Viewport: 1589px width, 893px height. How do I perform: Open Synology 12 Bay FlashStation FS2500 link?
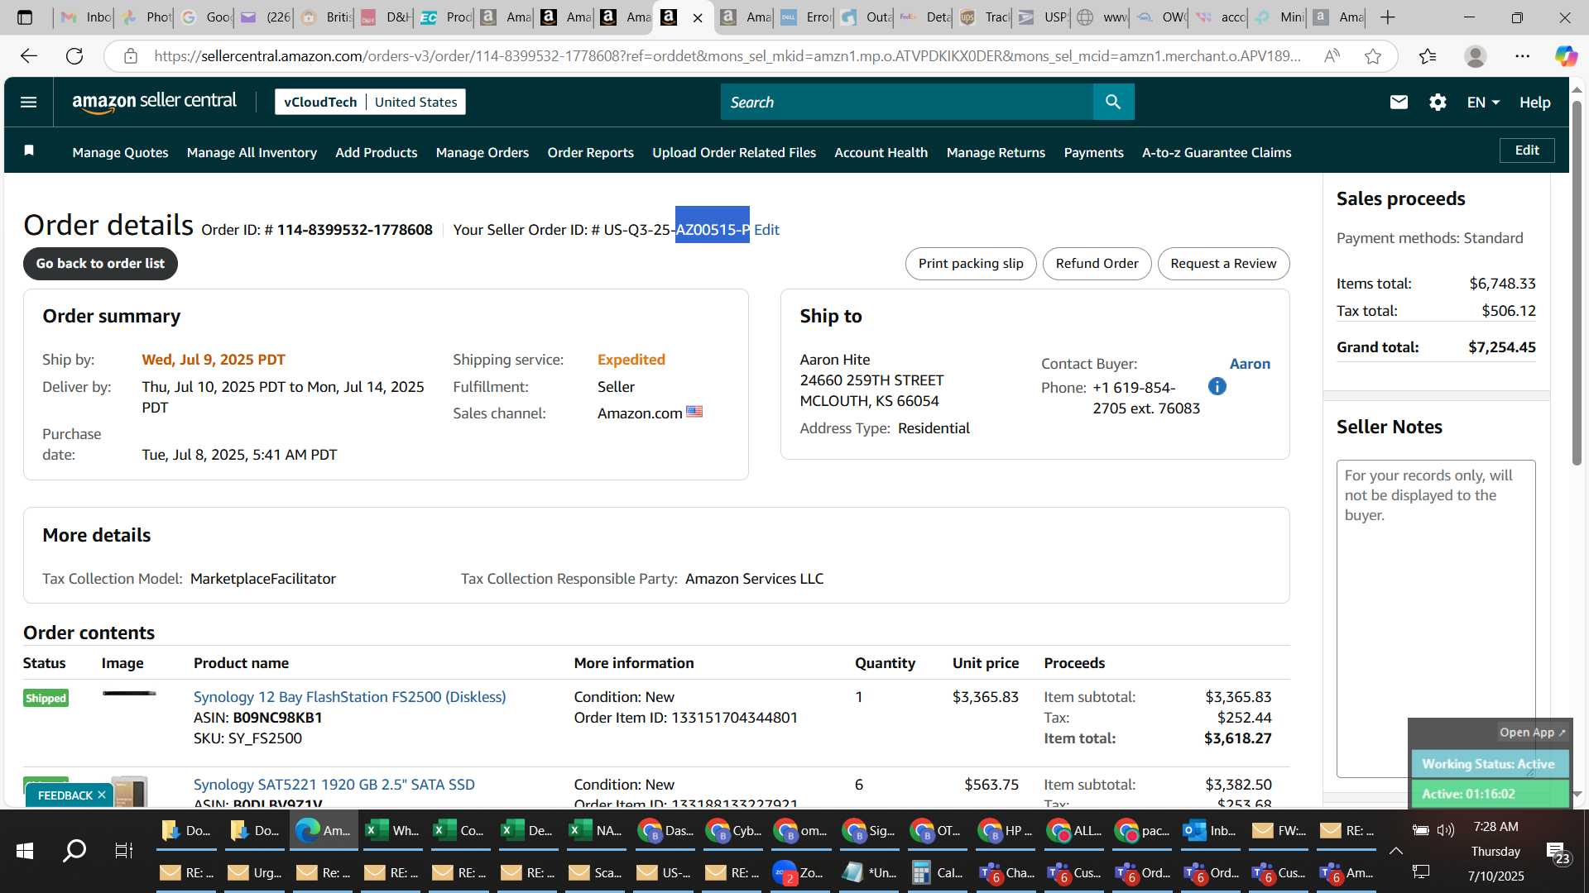coord(349,697)
